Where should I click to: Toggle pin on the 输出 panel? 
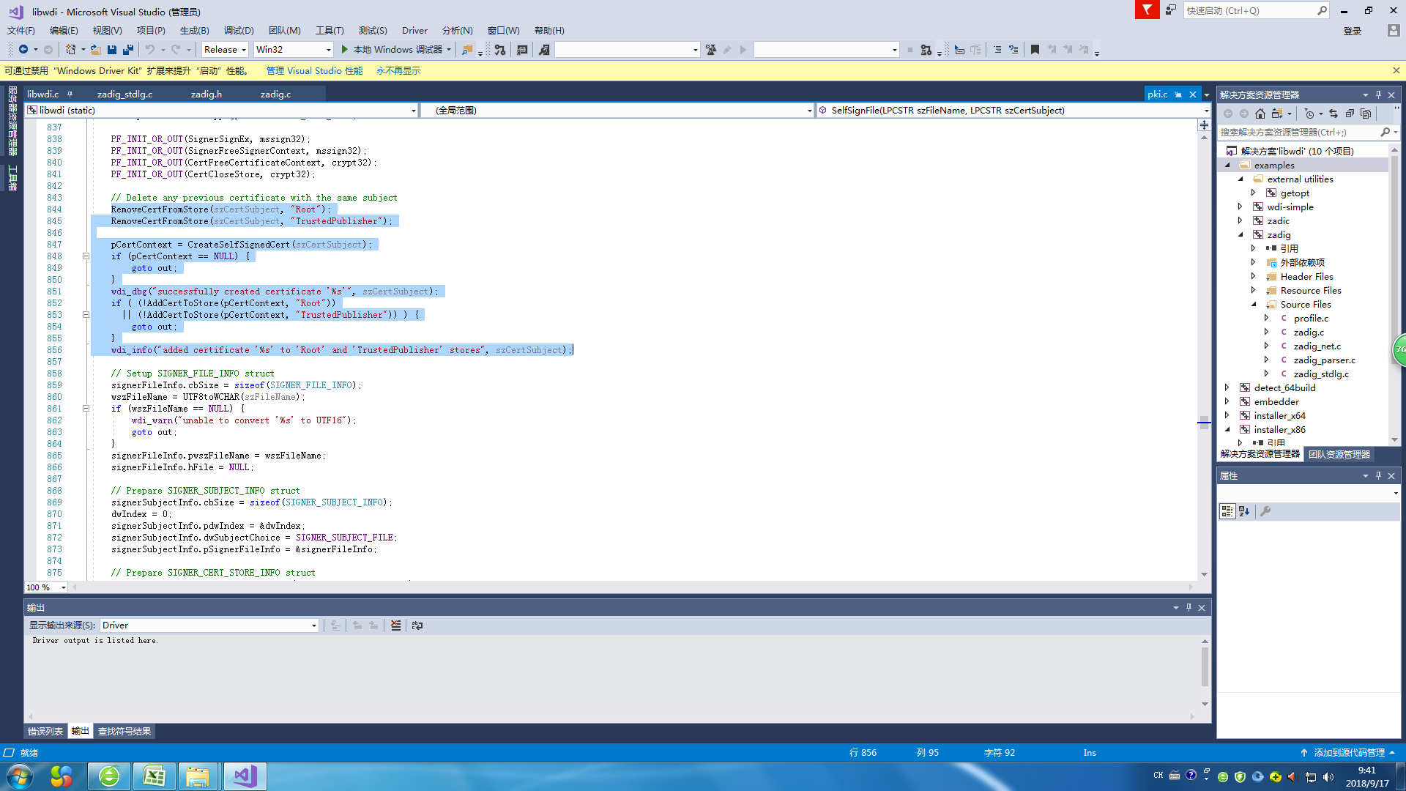pos(1188,607)
